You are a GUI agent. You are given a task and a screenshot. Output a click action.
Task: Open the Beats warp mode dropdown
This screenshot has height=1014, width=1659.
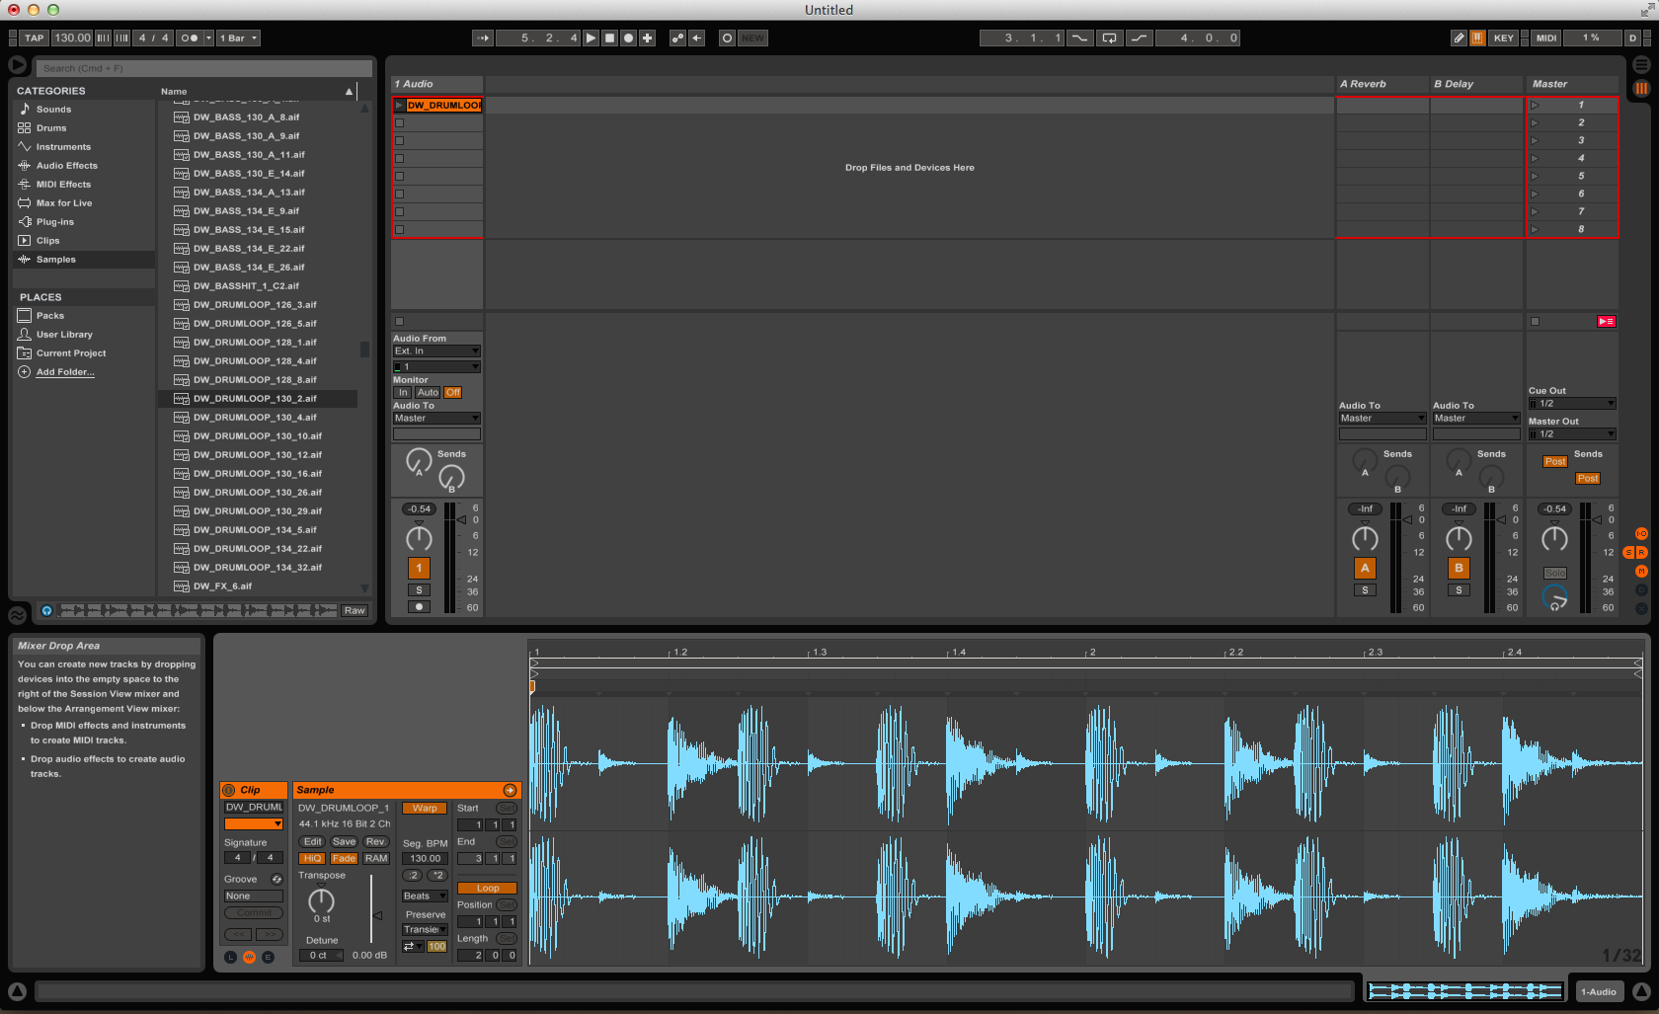coord(423,896)
